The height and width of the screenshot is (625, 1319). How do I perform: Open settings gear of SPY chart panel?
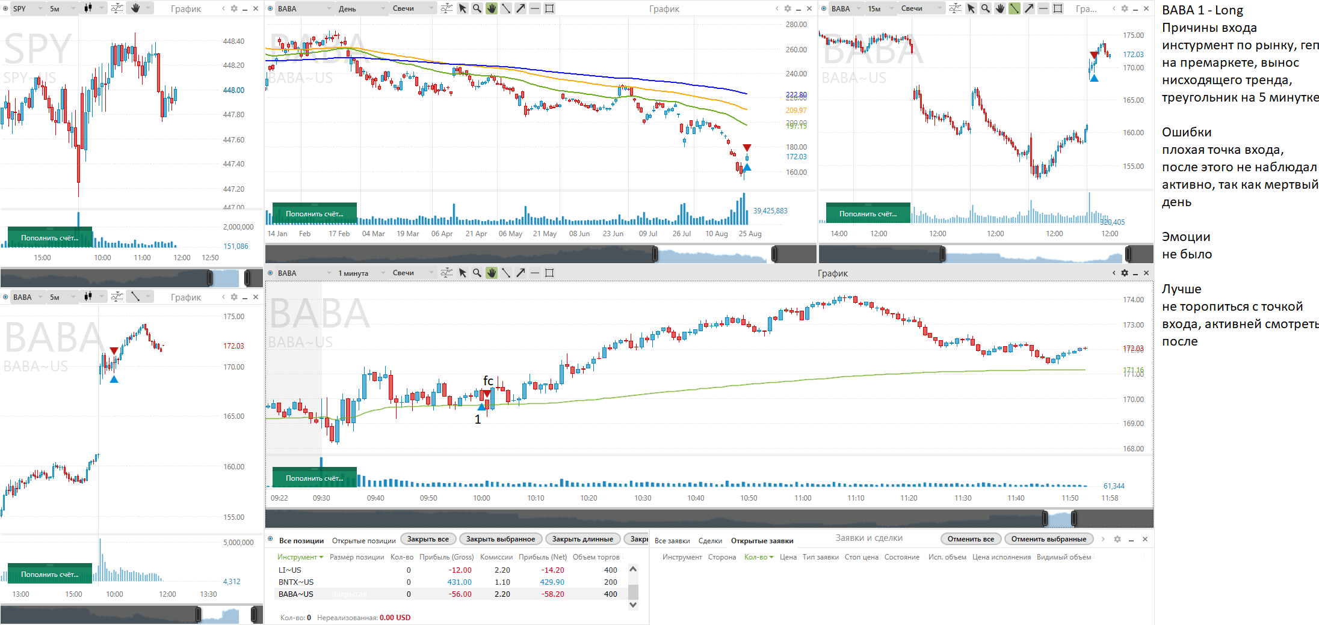pyautogui.click(x=234, y=9)
